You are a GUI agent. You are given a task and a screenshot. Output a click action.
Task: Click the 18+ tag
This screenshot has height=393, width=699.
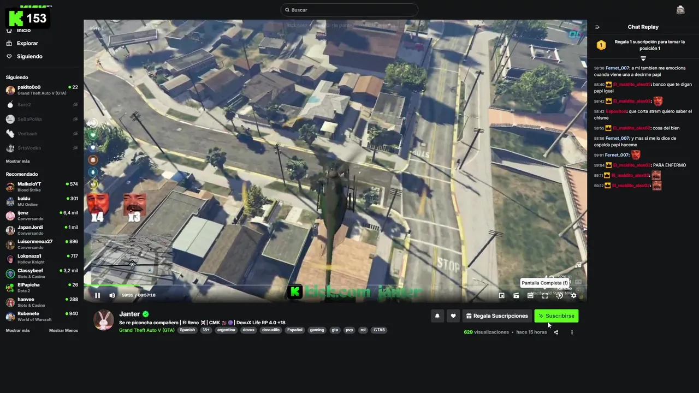[206, 330]
